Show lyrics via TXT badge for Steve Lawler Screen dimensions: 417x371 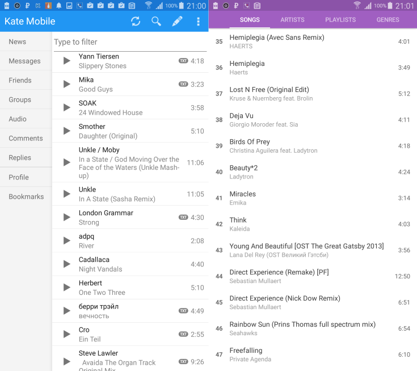(x=183, y=362)
